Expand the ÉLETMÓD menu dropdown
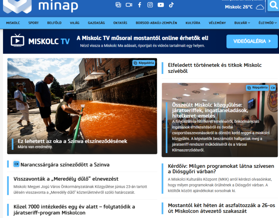The image size is (279, 218). click(268, 23)
